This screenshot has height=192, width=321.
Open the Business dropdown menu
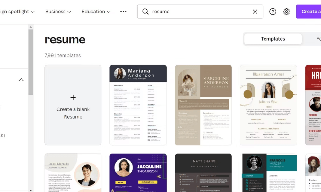[x=58, y=12]
